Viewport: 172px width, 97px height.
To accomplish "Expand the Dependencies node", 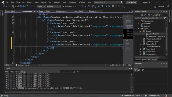I will [x=138, y=21].
